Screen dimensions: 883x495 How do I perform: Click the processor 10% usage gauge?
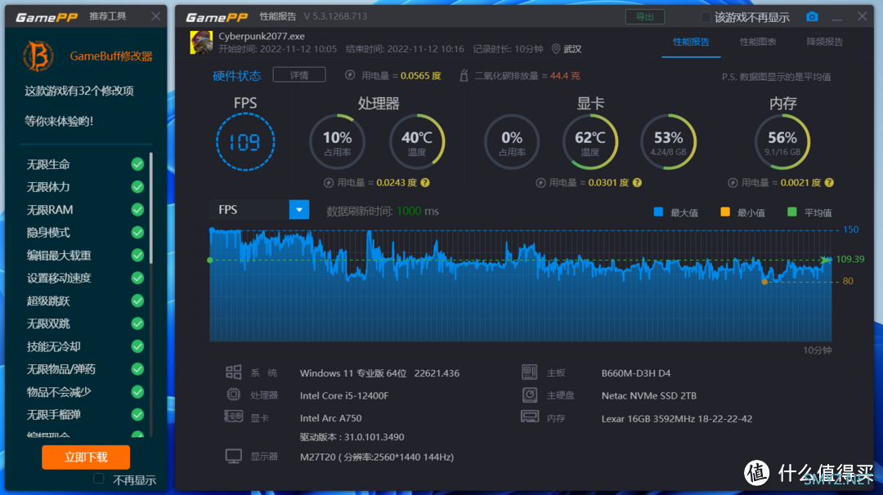pyautogui.click(x=338, y=142)
